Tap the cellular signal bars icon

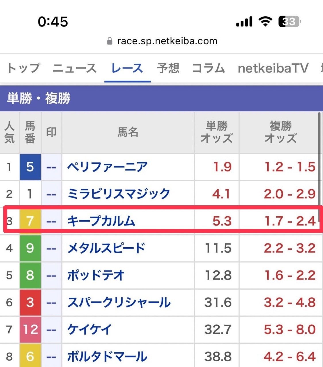(244, 22)
